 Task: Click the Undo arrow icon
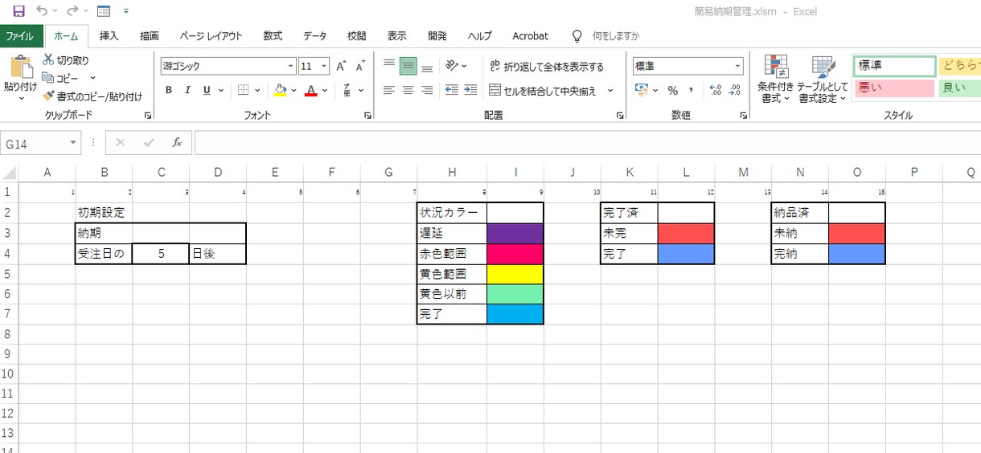pos(42,11)
